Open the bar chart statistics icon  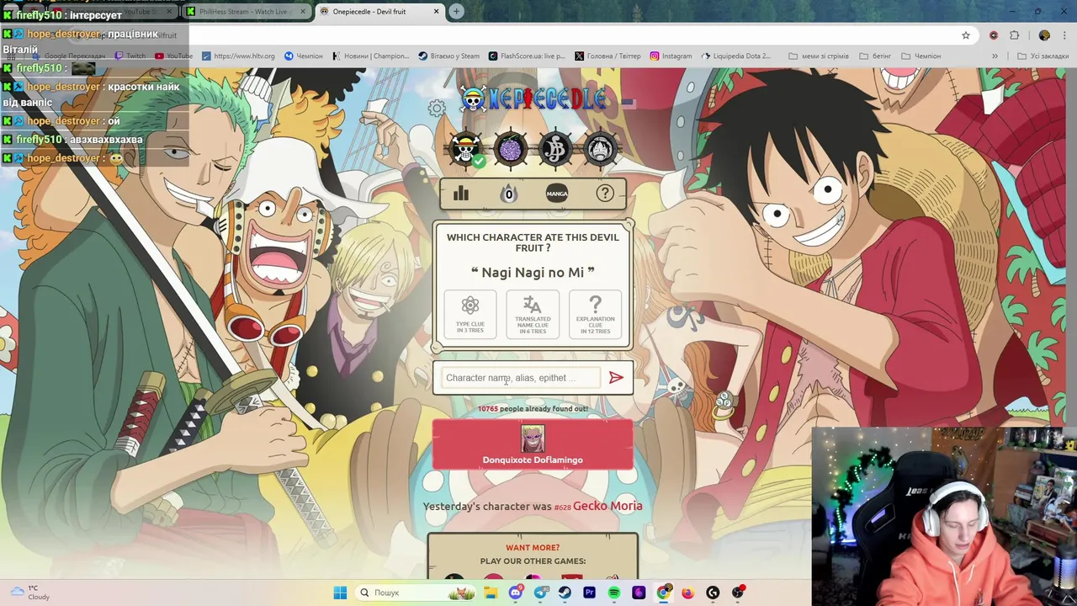pos(461,194)
